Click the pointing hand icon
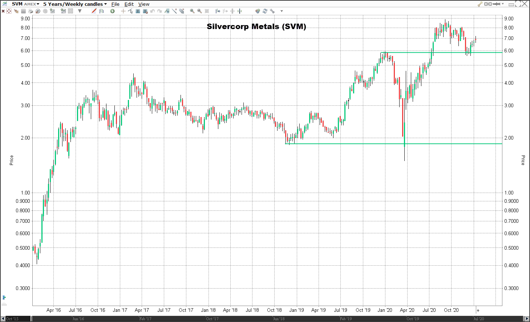 tap(16, 11)
